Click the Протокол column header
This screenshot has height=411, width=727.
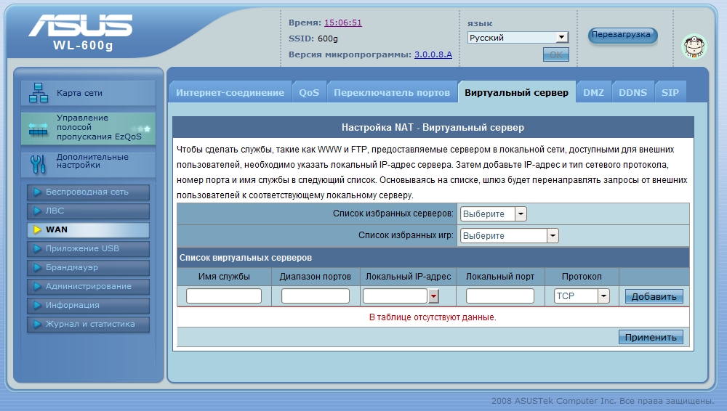click(x=582, y=277)
